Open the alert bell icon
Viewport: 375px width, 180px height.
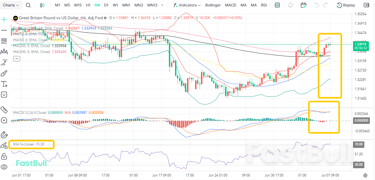point(290,5)
